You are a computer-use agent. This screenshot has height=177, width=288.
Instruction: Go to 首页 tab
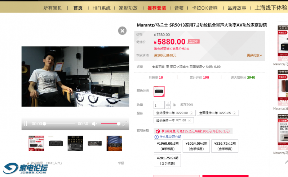pyautogui.click(x=78, y=8)
